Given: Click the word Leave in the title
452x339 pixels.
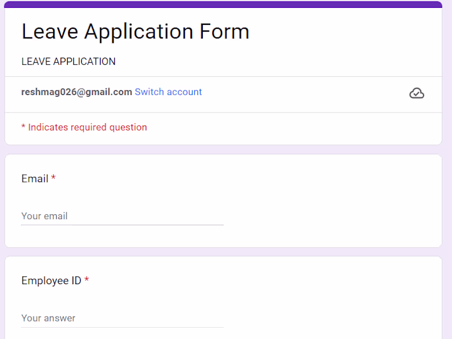Looking at the screenshot, I should 49,32.
